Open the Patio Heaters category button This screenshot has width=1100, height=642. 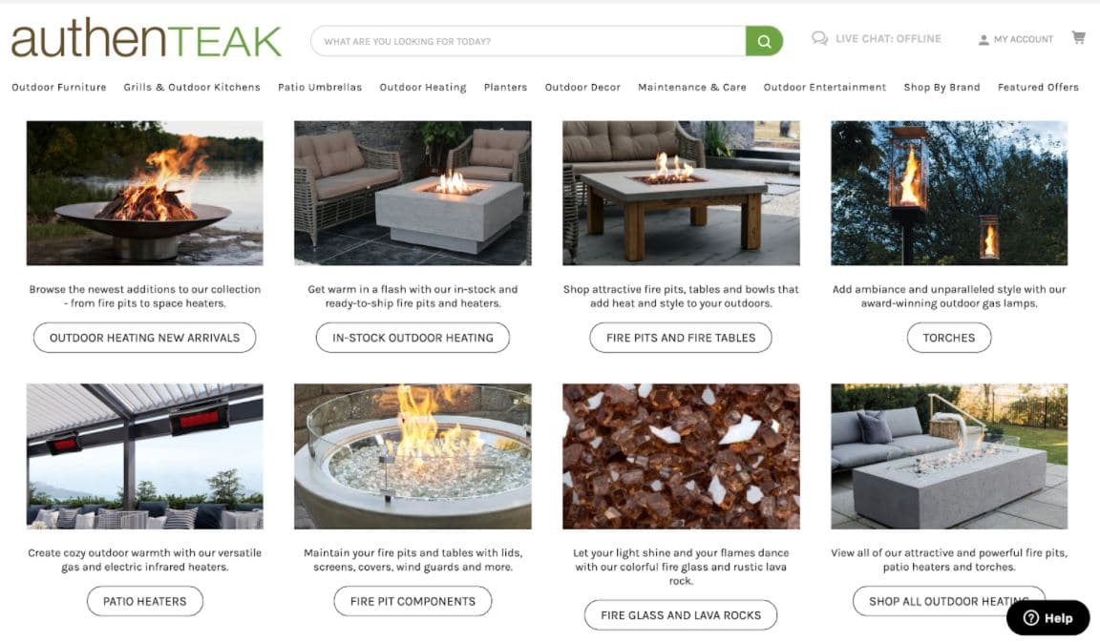[x=144, y=601]
